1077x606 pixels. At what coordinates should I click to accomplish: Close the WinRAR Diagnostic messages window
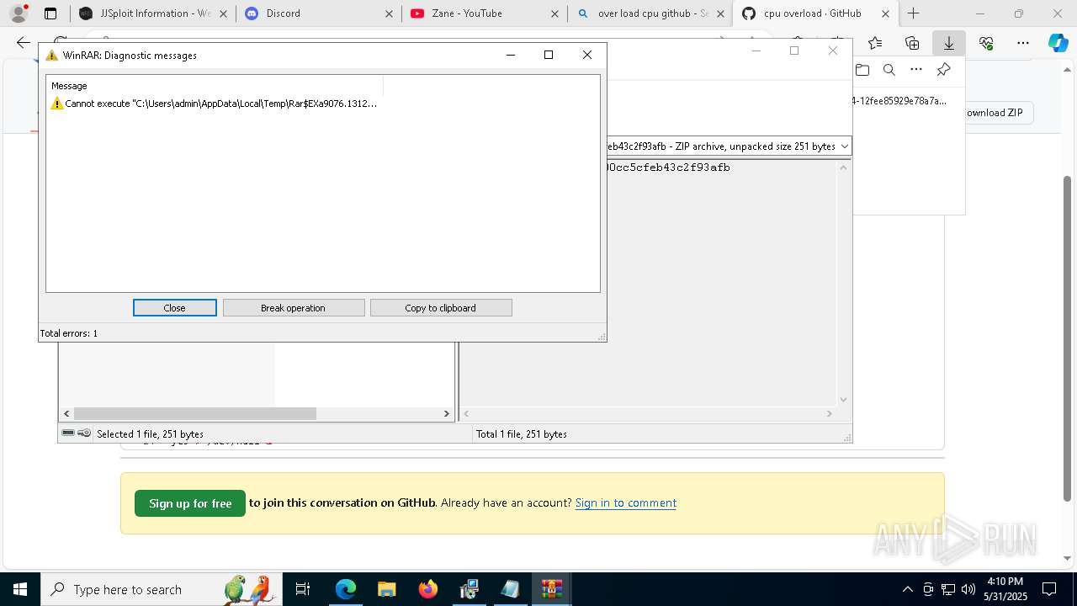[x=587, y=55]
